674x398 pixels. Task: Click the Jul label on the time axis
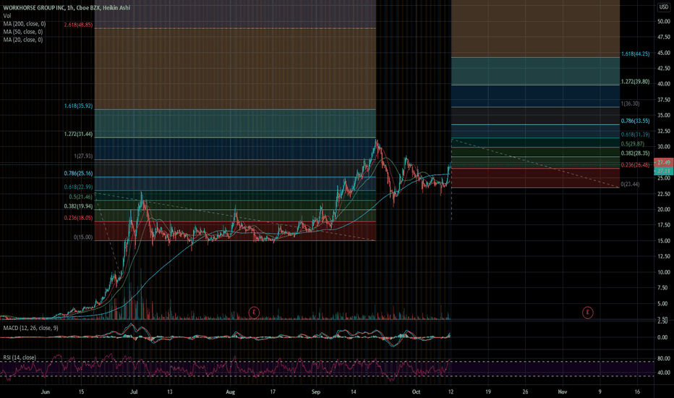(x=134, y=392)
